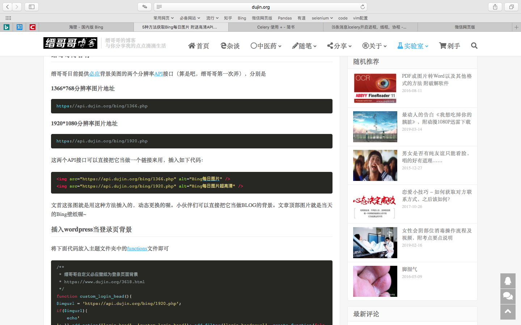The image size is (521, 325).
Task: Open the comments chat floating button
Action: pyautogui.click(x=508, y=296)
